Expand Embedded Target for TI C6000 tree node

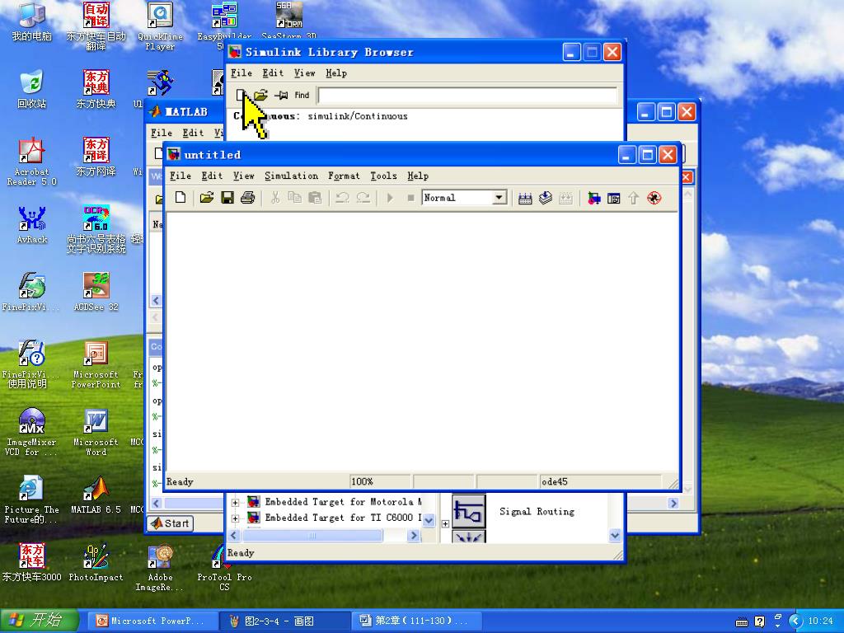(235, 518)
